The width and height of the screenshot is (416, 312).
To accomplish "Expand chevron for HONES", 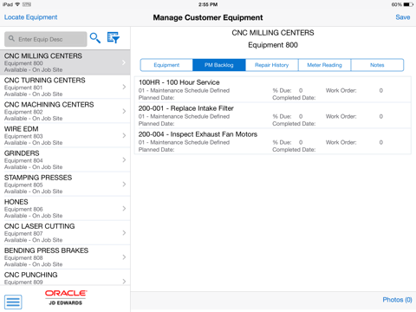I will (x=124, y=208).
